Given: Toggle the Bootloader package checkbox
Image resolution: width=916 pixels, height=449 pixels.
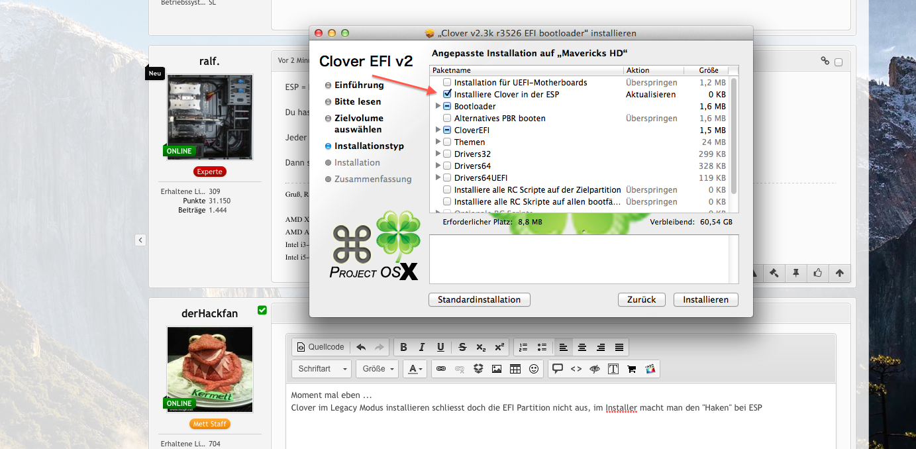Looking at the screenshot, I should [448, 107].
